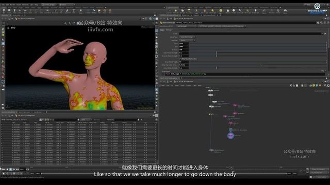Viewport: 330px width, 185px height.
Task: Click the spreadsheet Group text field
Action: coord(65,120)
